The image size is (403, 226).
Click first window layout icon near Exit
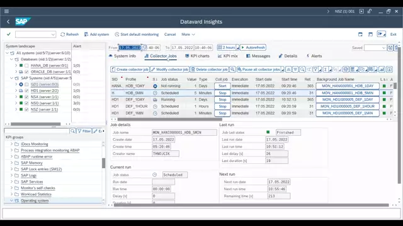(360, 35)
